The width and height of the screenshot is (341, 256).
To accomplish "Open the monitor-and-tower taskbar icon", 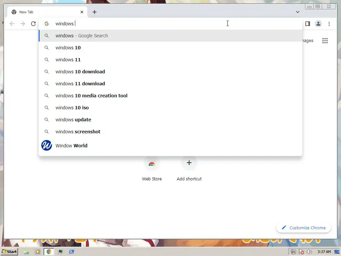I will [x=60, y=252].
